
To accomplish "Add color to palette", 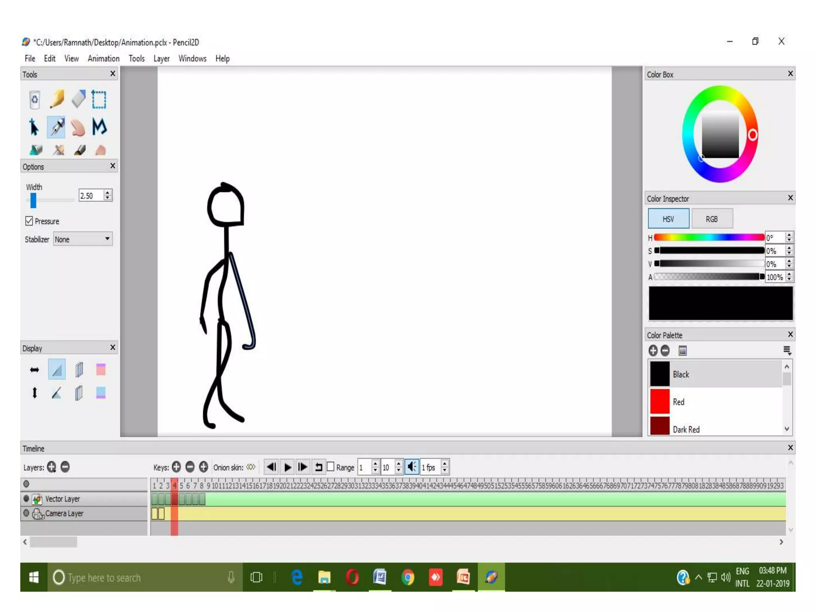I will click(x=653, y=351).
